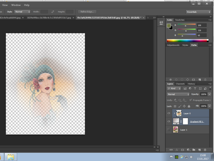This screenshot has height=161, width=214.
Task: Add layer mask in Layers panel
Action: (x=182, y=150)
